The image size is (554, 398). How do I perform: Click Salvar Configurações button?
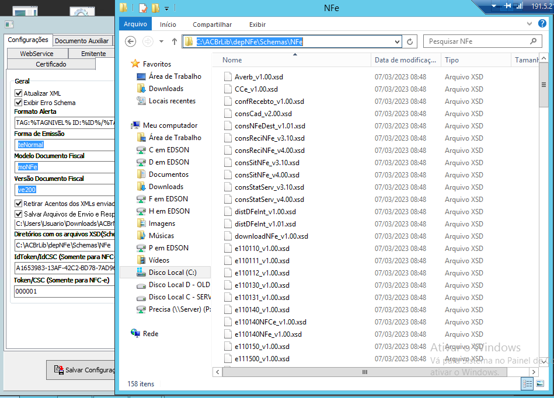(x=81, y=370)
